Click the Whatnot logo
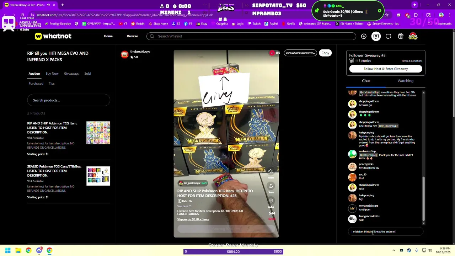 point(53,36)
